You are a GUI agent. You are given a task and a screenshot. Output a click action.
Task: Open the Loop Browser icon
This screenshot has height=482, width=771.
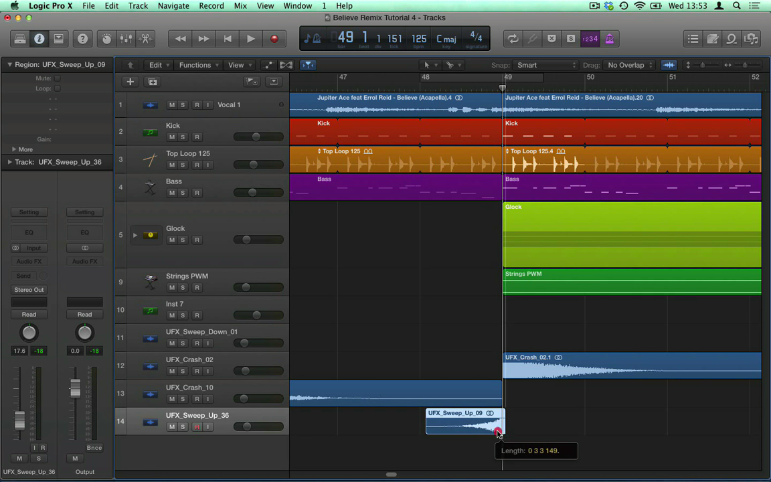coord(732,39)
